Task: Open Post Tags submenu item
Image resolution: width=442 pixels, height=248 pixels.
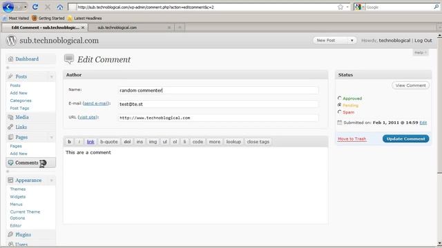Action: (19, 108)
